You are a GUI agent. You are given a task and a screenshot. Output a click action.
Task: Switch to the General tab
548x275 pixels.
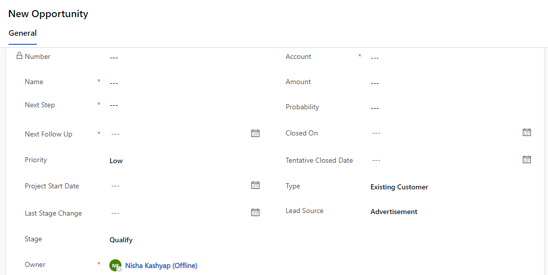click(23, 33)
